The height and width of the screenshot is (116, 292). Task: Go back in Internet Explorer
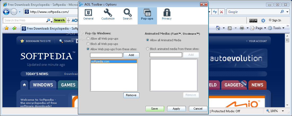click(6, 12)
